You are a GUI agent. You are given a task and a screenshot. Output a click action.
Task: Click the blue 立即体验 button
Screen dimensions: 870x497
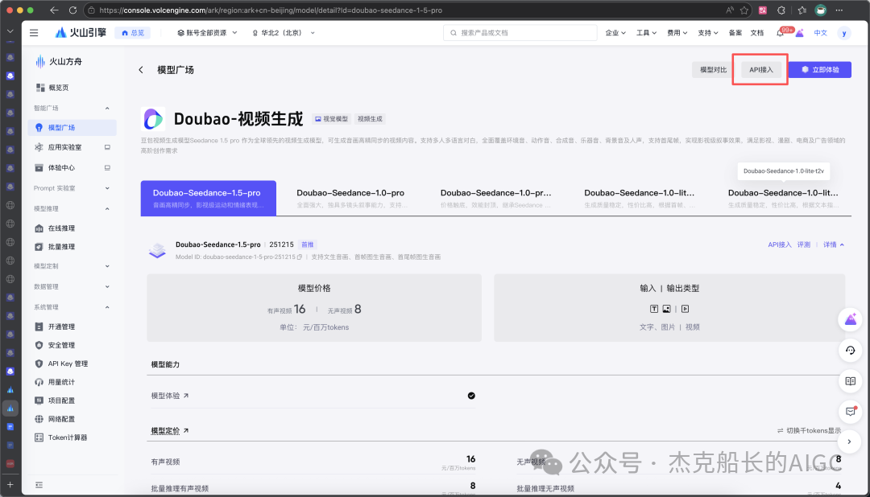[820, 70]
